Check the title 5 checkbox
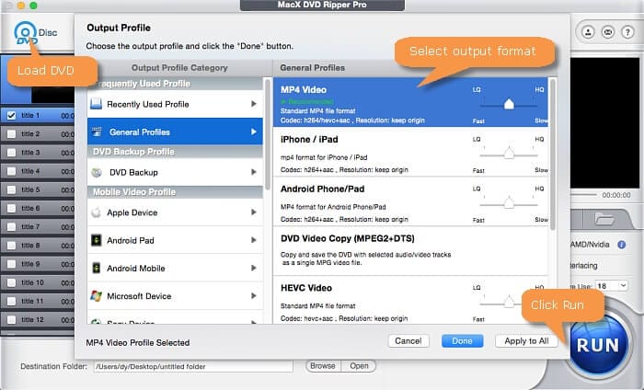 coord(10,190)
